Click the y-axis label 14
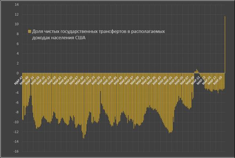Screen dimensions: 235x158 [x=17, y=5]
